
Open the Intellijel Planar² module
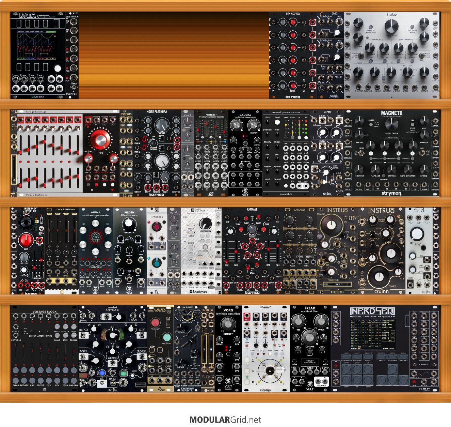point(266,349)
